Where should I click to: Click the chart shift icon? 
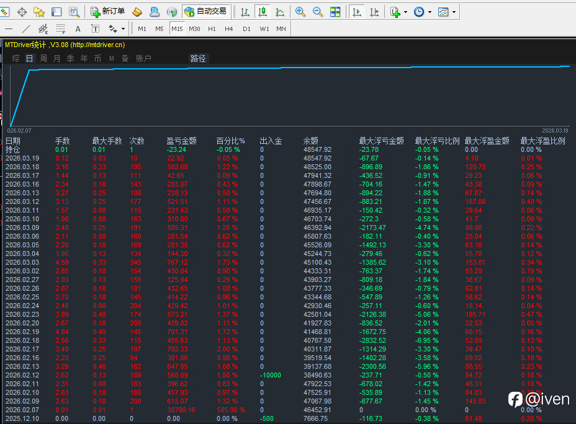pos(374,12)
